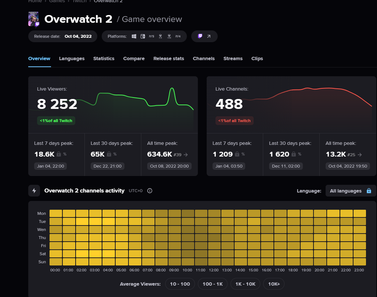Open the Clips tab

point(257,59)
